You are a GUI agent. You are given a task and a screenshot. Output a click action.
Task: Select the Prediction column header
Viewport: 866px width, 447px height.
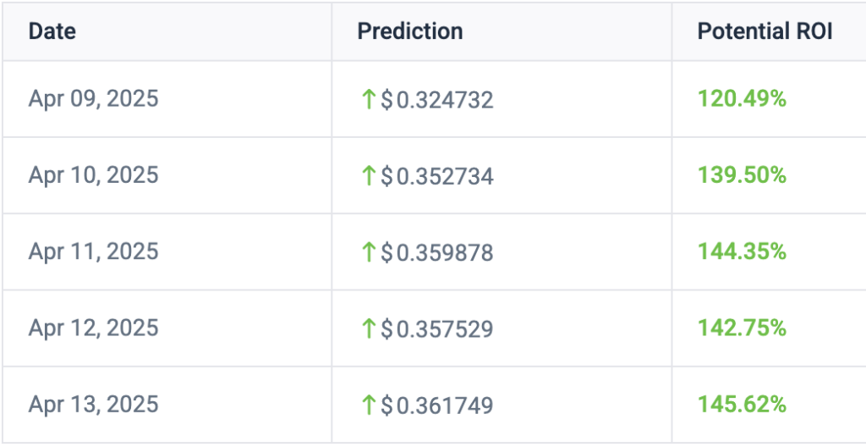point(410,31)
